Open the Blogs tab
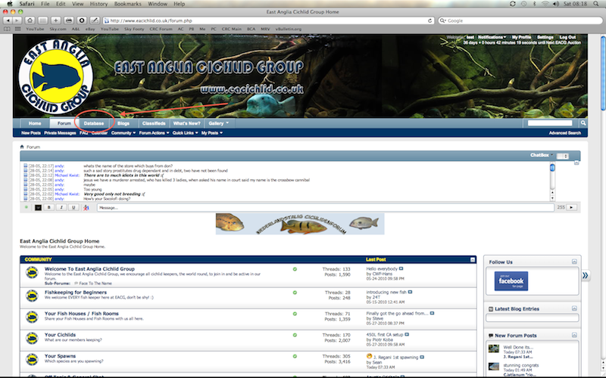The width and height of the screenshot is (606, 378). pyautogui.click(x=123, y=123)
